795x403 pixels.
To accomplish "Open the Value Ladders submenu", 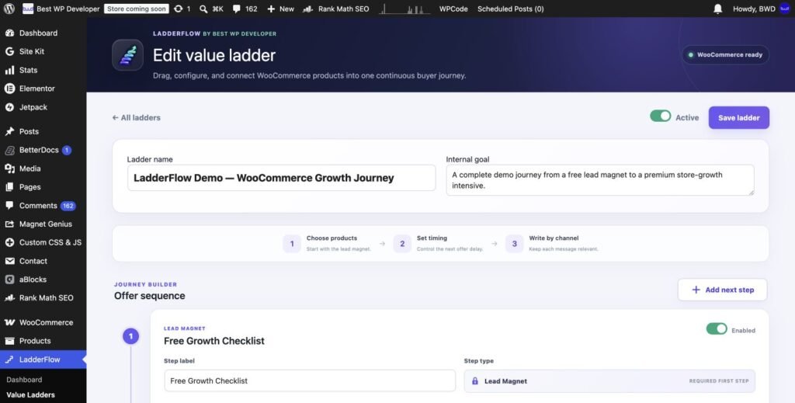I will click(30, 395).
